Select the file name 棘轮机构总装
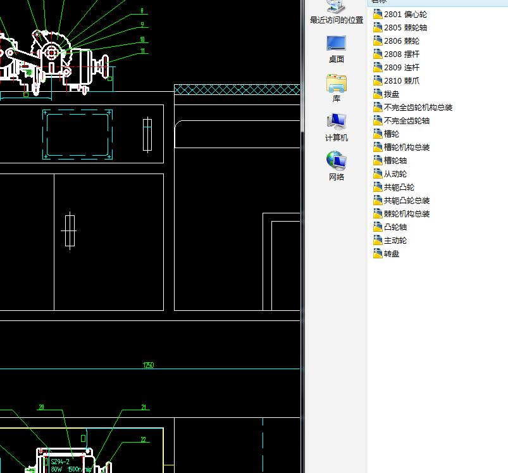Screen dimensions: 508x473 coord(407,213)
